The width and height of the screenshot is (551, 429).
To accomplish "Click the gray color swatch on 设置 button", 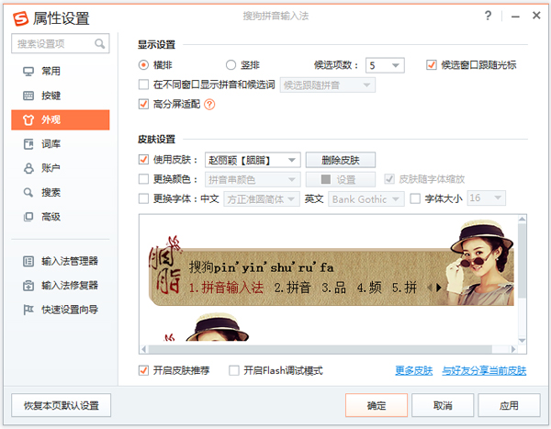I will 326,179.
